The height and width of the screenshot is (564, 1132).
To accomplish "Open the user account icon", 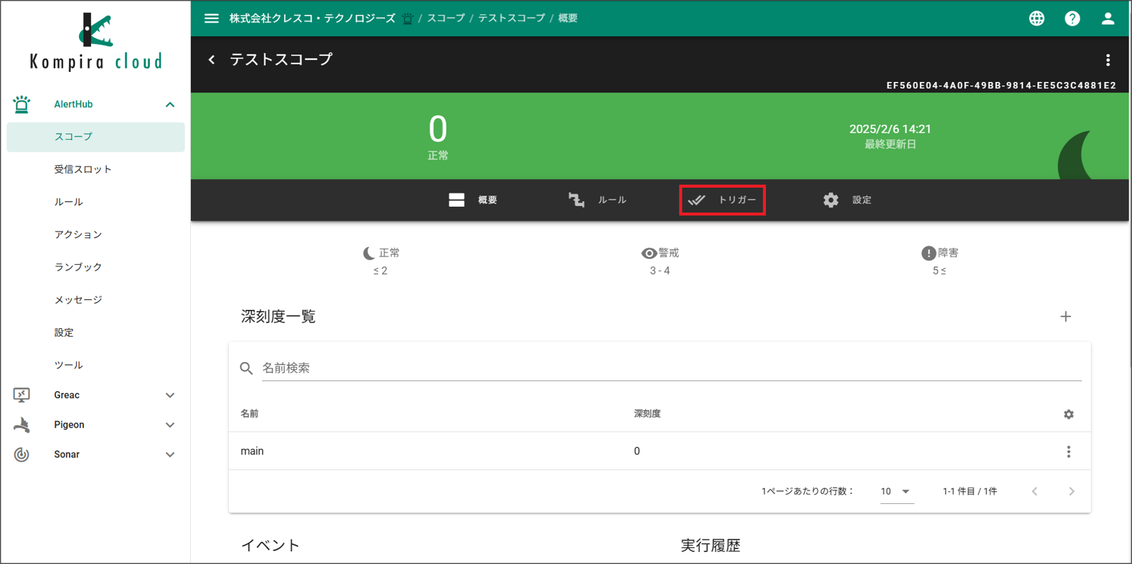I will click(x=1108, y=18).
